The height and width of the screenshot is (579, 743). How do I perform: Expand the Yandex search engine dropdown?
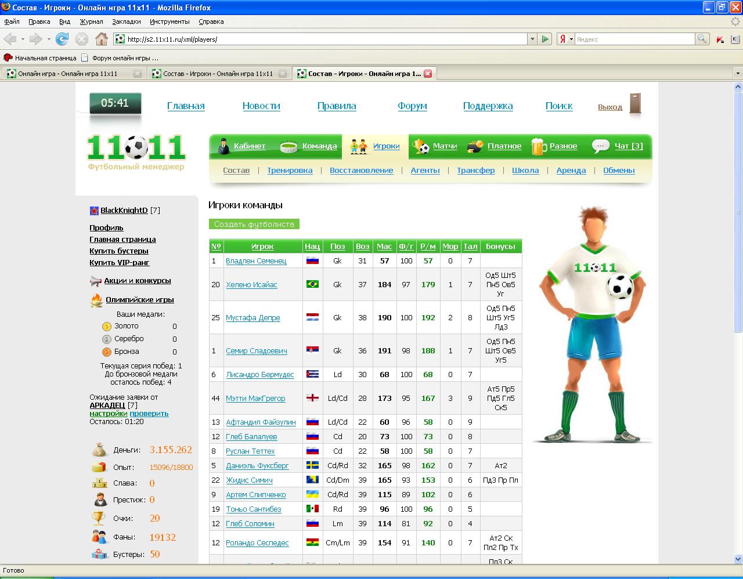pos(571,39)
